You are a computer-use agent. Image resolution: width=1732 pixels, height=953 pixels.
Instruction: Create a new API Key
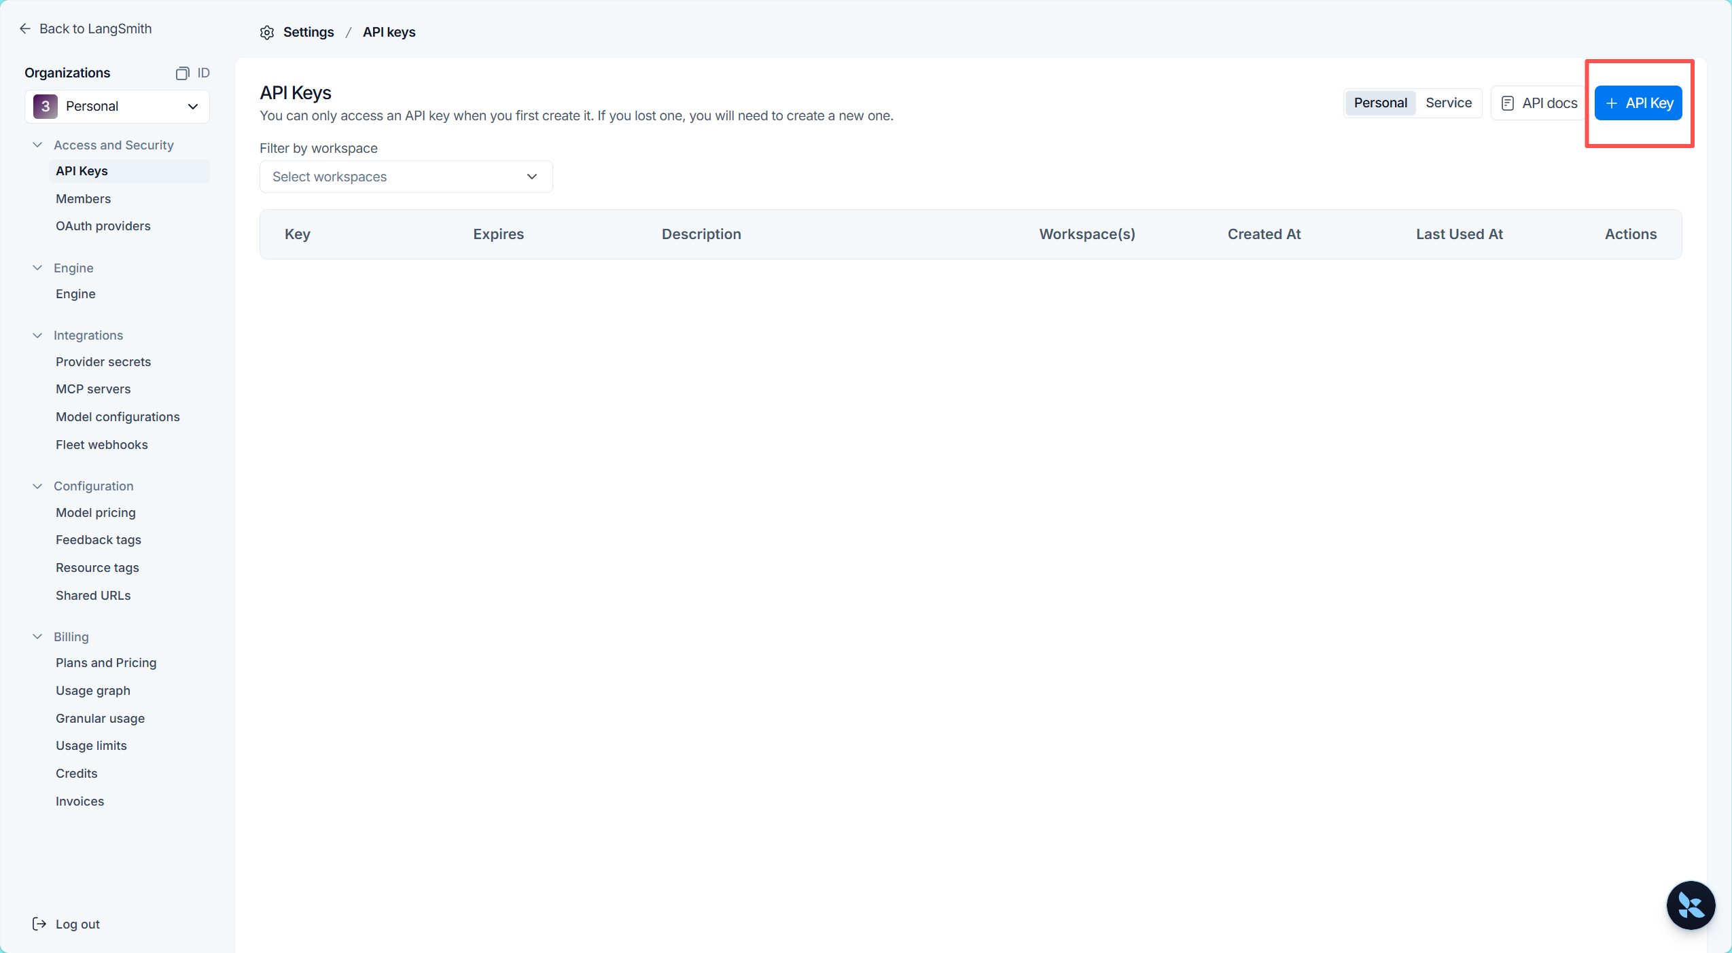click(x=1638, y=103)
